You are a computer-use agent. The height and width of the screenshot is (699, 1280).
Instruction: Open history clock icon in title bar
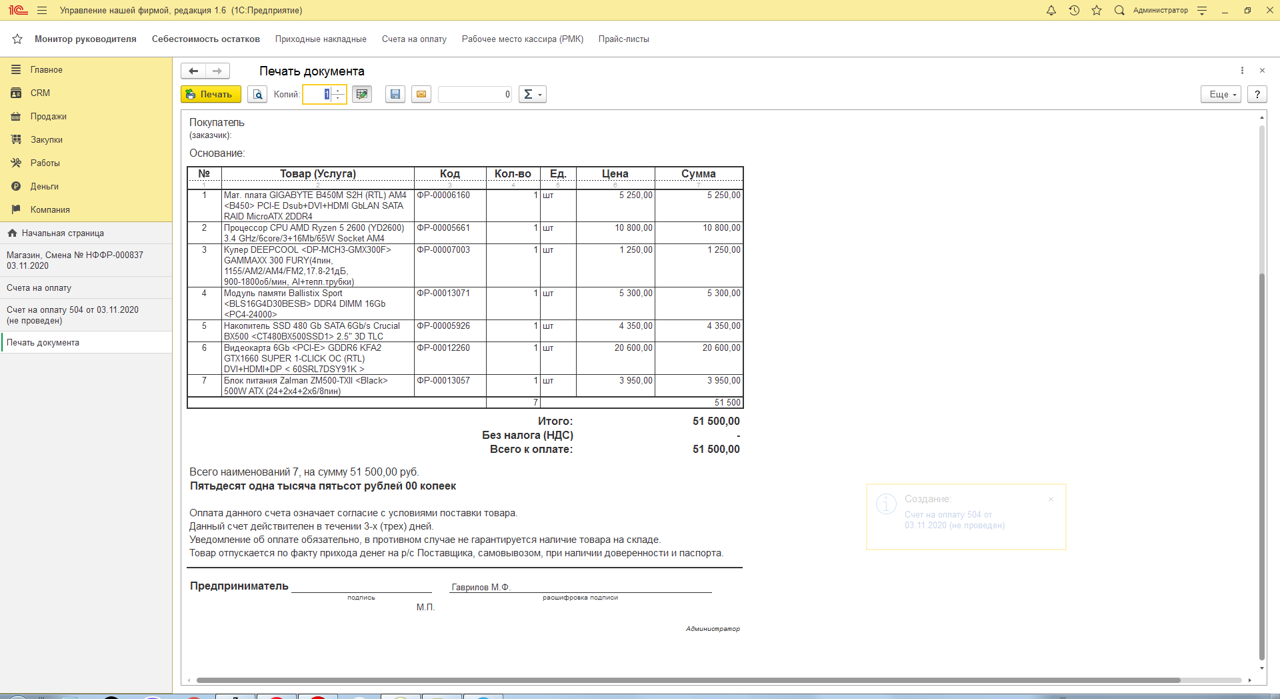(1074, 11)
